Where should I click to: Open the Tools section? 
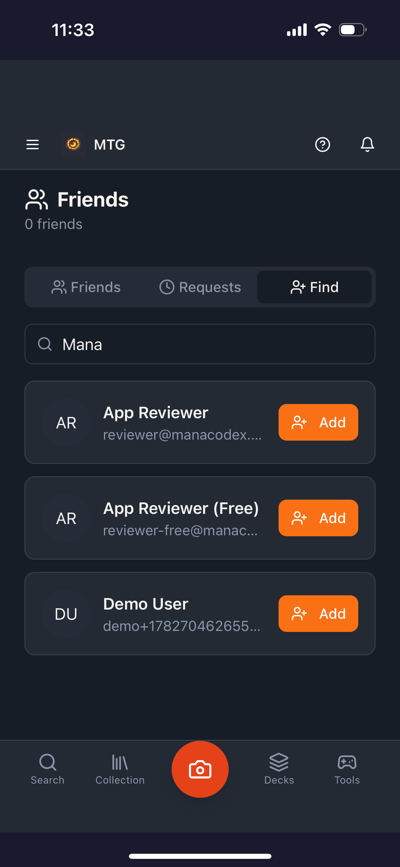(x=347, y=769)
